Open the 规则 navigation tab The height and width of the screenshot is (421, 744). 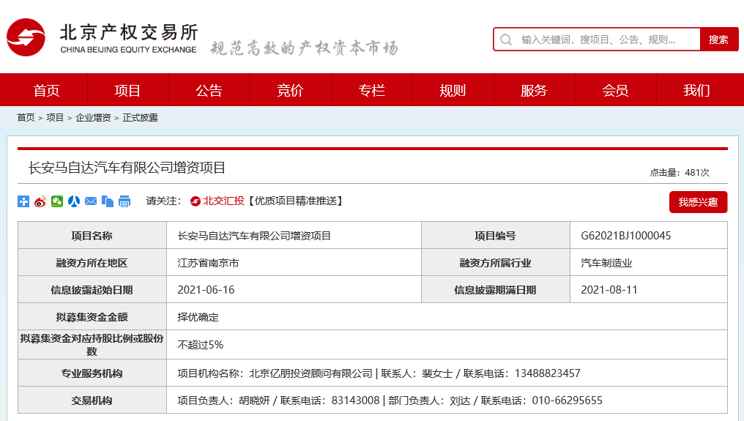coord(453,90)
